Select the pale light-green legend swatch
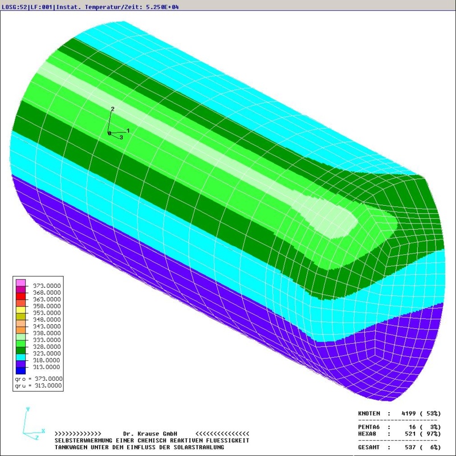Viewport: 456px width, 456px height. coord(21,337)
